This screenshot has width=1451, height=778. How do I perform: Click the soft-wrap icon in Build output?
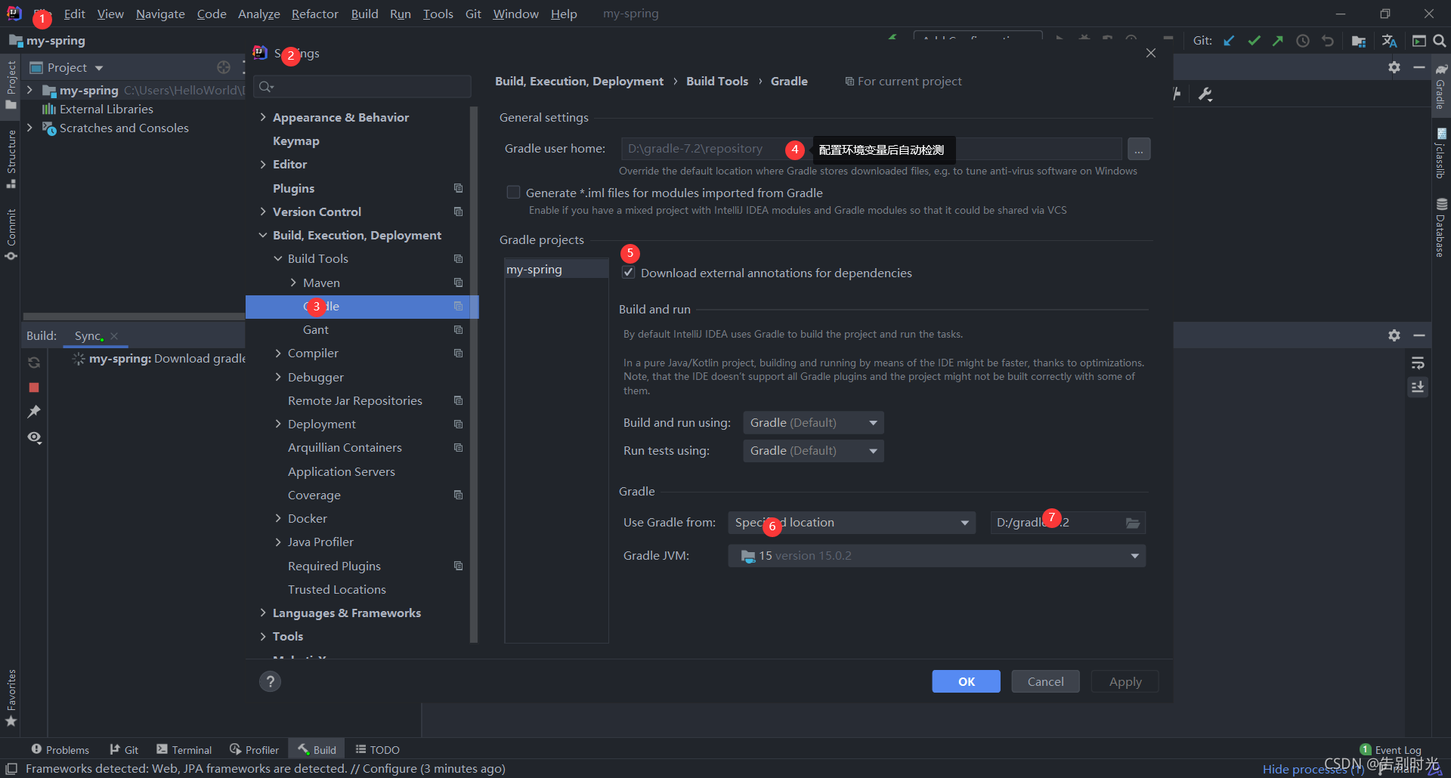[1418, 363]
